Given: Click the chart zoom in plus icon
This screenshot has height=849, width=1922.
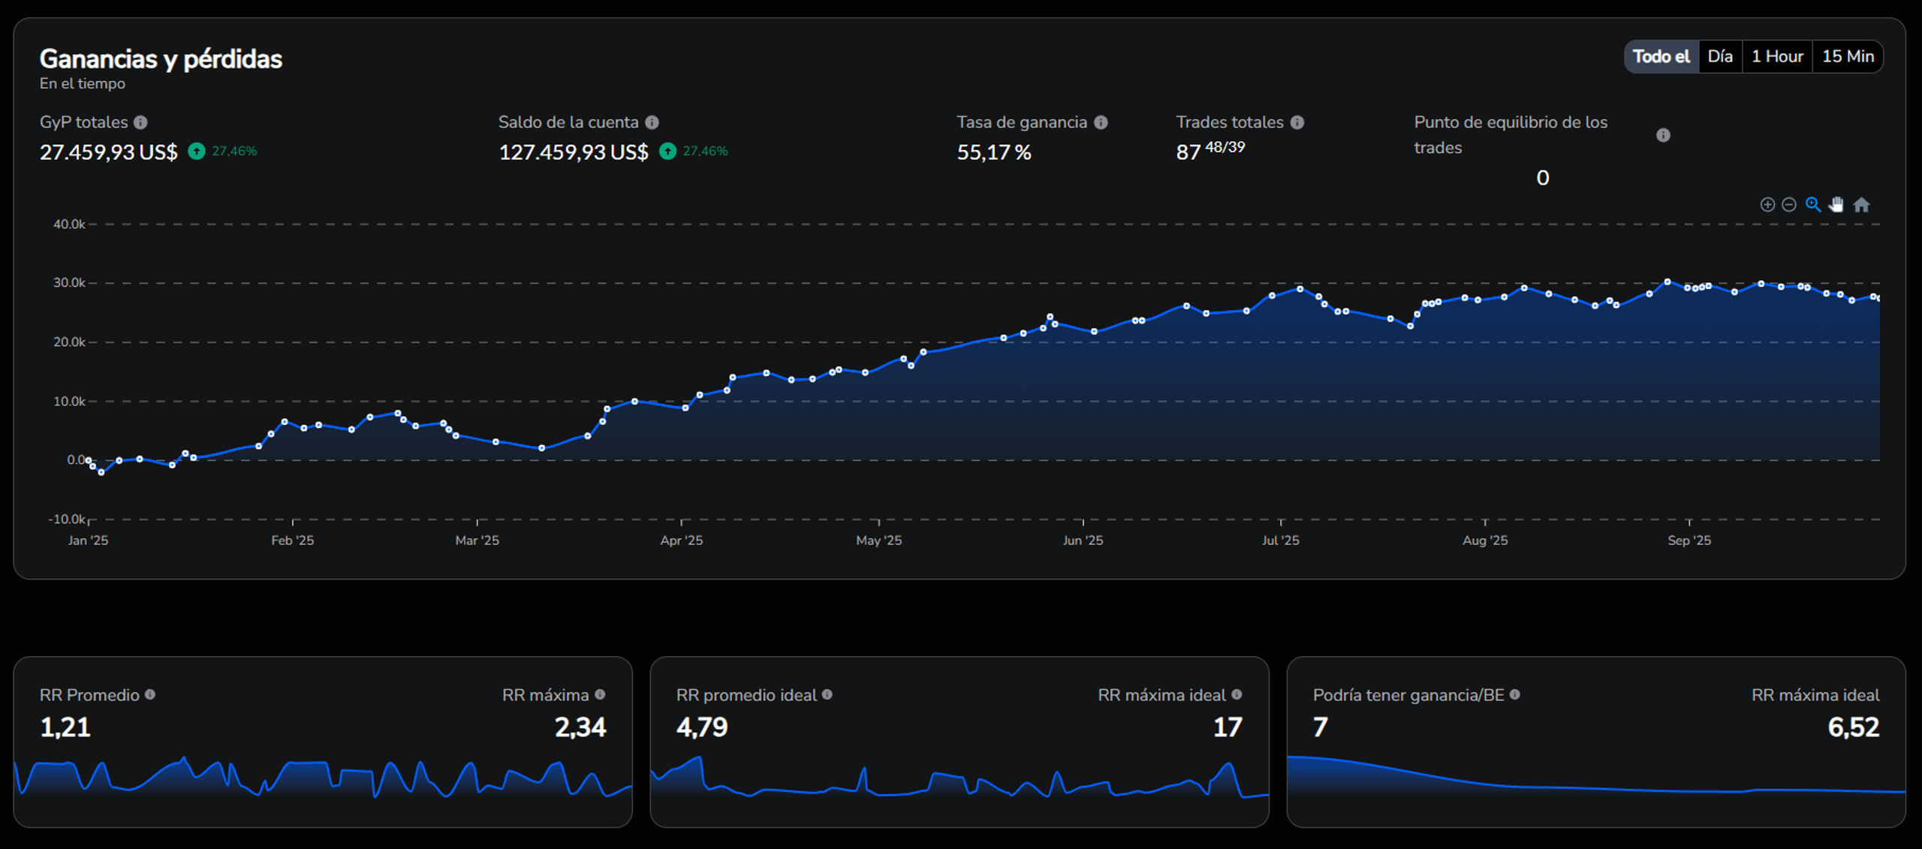Looking at the screenshot, I should (1767, 205).
